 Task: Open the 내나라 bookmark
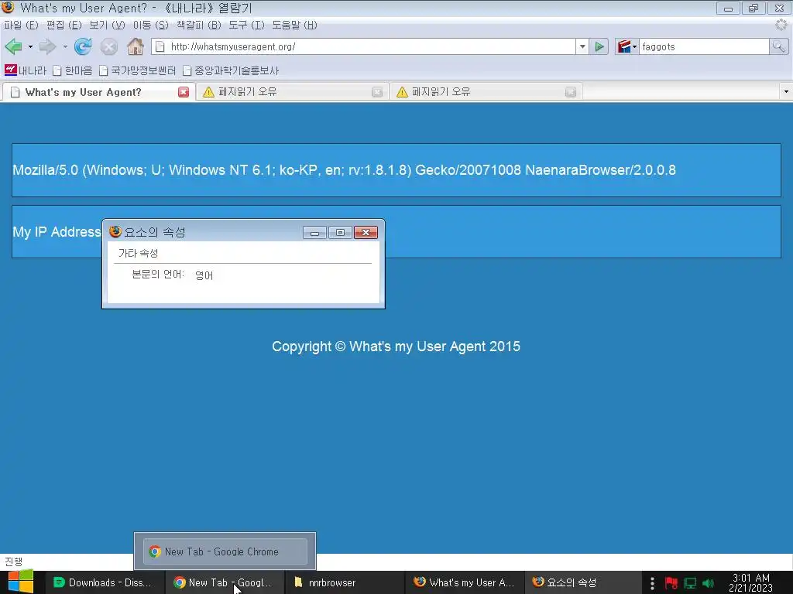click(x=26, y=70)
